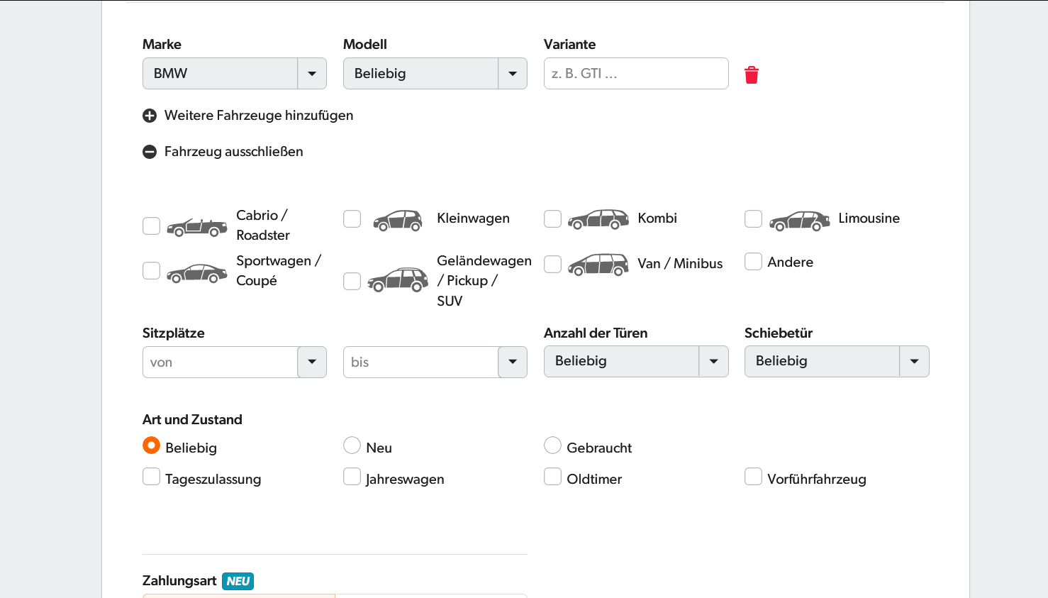Expand the Modell dropdown
This screenshot has width=1048, height=598.
click(435, 74)
